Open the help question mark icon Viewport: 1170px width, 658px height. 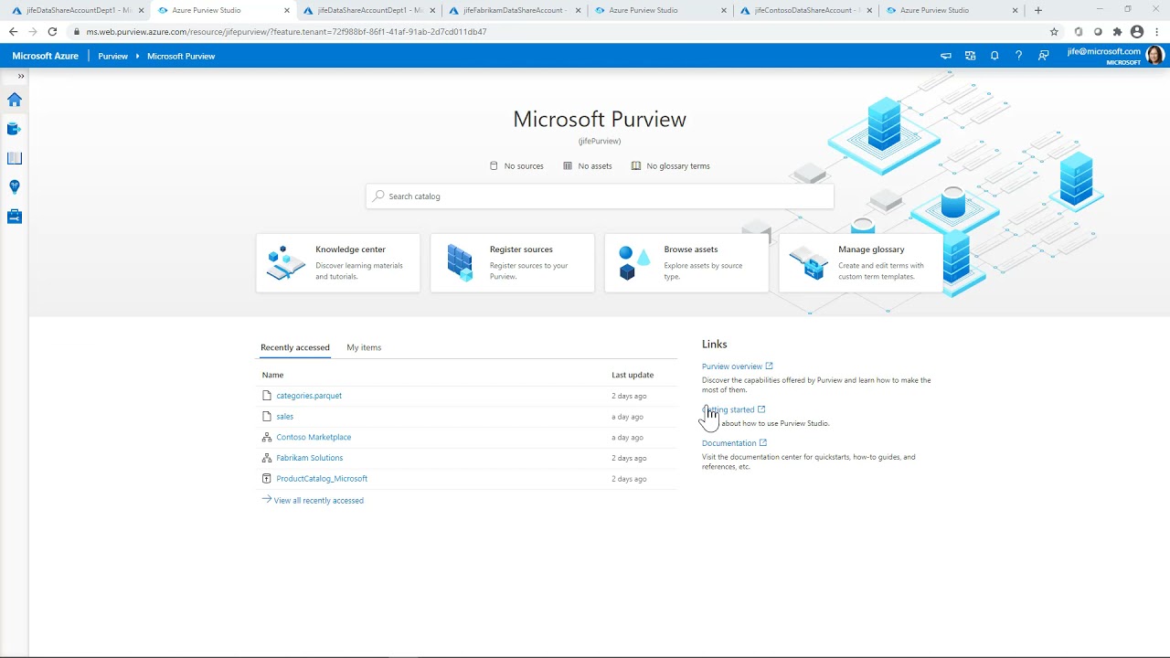tap(1018, 56)
